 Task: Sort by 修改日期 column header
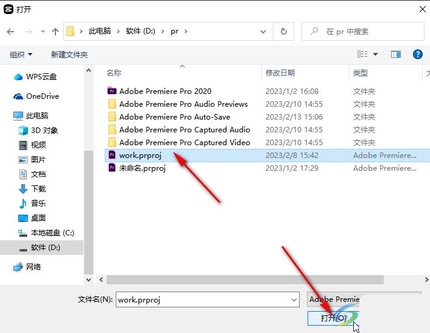(280, 73)
